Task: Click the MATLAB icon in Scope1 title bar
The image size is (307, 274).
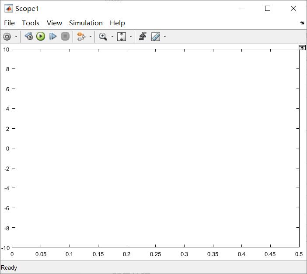Action: click(x=9, y=9)
